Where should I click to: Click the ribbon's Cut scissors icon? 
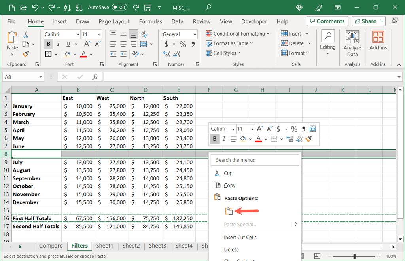[26, 34]
